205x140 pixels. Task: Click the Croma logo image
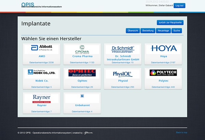[x=82, y=50]
